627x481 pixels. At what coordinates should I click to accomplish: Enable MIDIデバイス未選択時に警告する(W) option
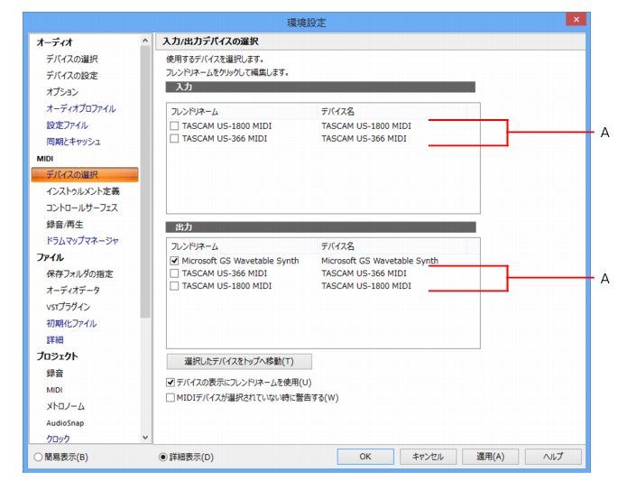coord(171,398)
